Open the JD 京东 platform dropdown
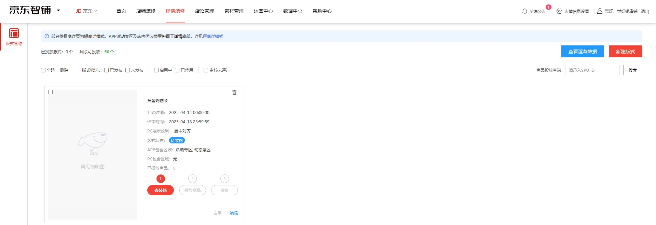Image resolution: width=656 pixels, height=225 pixels. click(x=86, y=11)
